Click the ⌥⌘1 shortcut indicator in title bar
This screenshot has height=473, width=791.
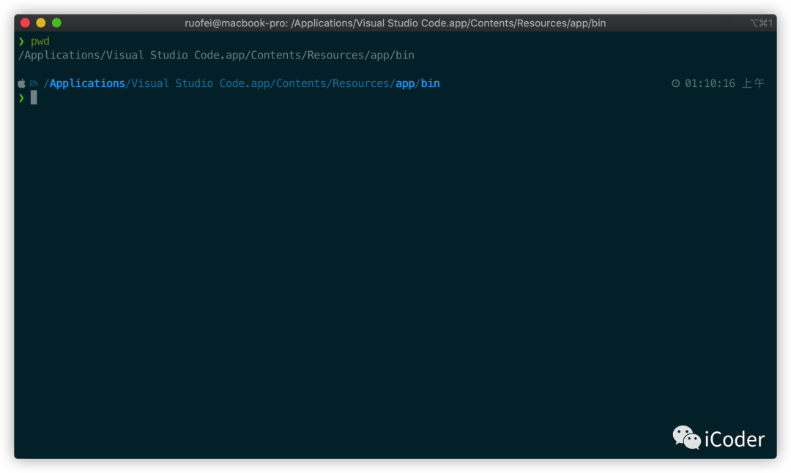click(x=761, y=23)
